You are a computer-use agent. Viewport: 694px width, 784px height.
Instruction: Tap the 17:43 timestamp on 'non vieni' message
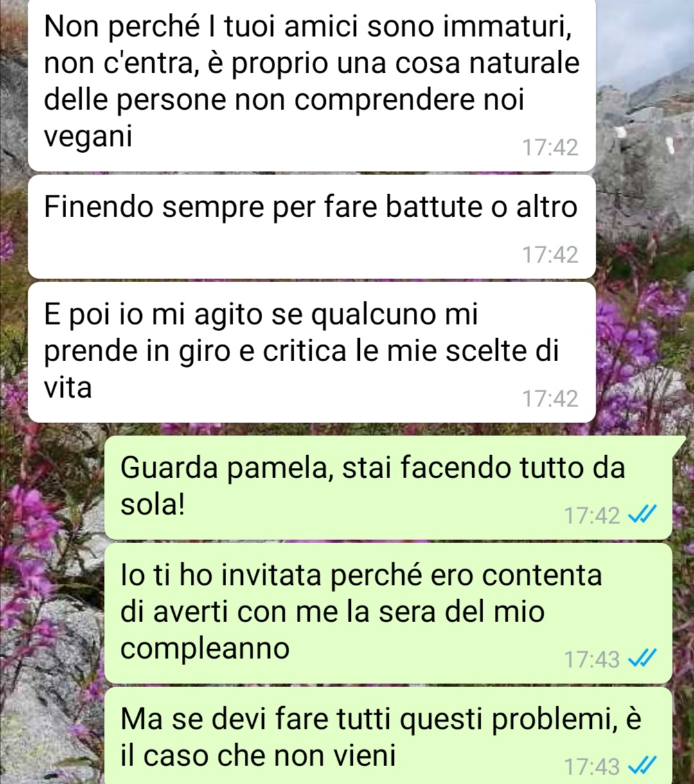pyautogui.click(x=592, y=766)
